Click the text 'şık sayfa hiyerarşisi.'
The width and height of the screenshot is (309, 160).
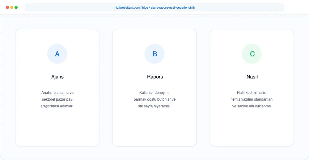[x=155, y=106]
